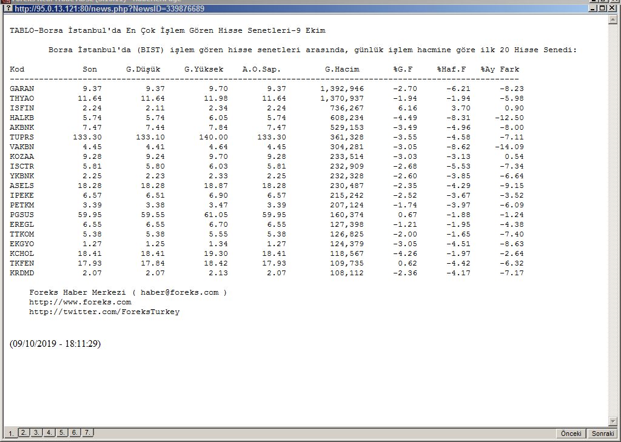
Task: Click the timestamp (09/10/2019 - 18:11:29)
Action: point(55,344)
